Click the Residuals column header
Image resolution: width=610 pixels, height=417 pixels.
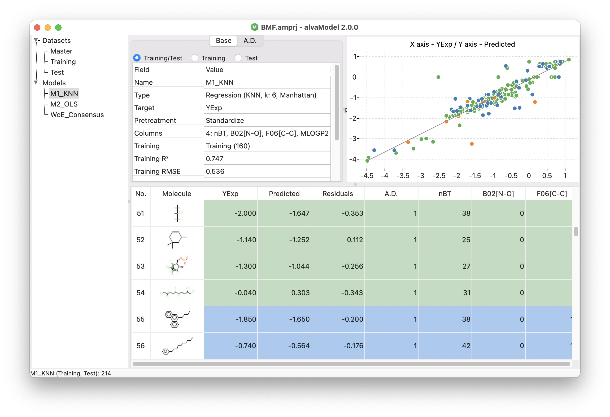point(338,194)
